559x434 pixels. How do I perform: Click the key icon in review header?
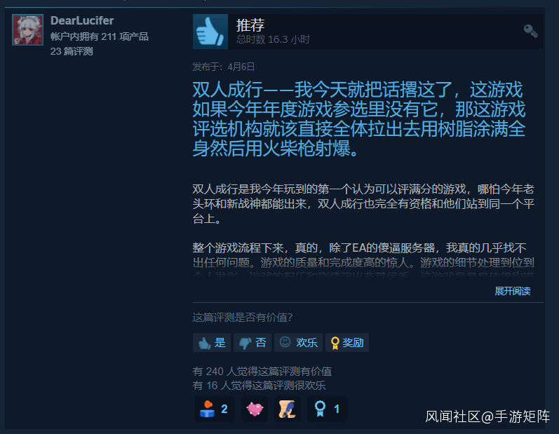[x=530, y=31]
